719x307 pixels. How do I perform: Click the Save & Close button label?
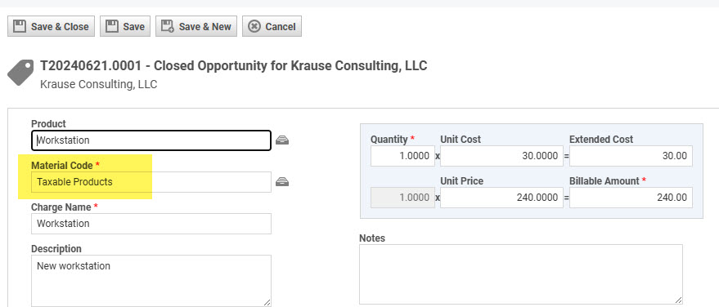[60, 27]
